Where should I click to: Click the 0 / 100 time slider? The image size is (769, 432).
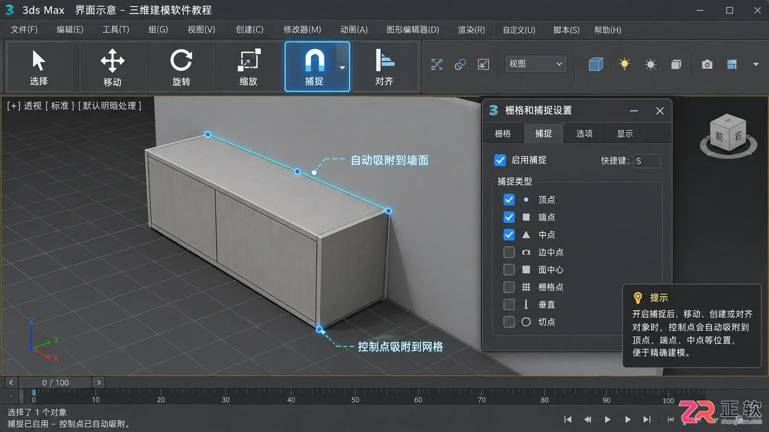(x=56, y=382)
